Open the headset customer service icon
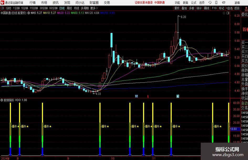248x160 pixels. pyautogui.click(x=210, y=3)
